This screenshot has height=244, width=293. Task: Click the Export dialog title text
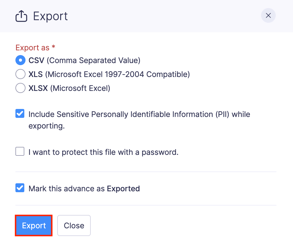click(x=50, y=16)
